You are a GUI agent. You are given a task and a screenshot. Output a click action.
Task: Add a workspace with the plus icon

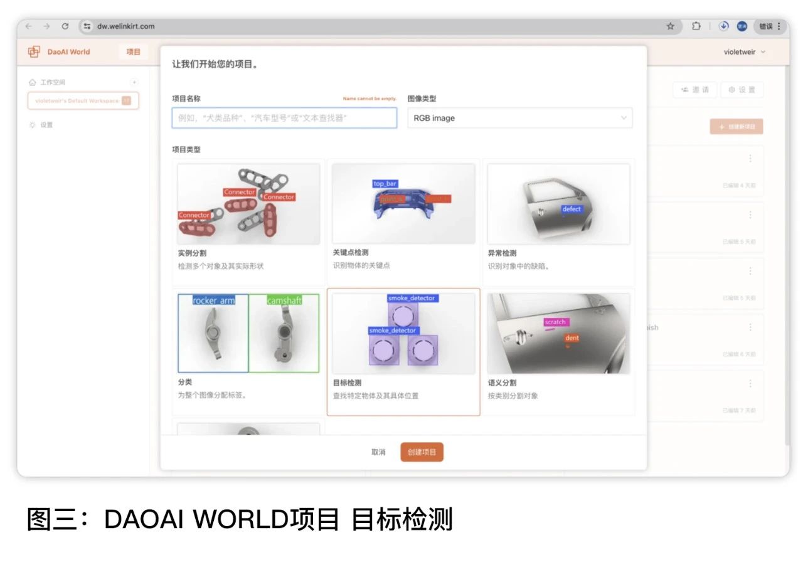coord(134,82)
